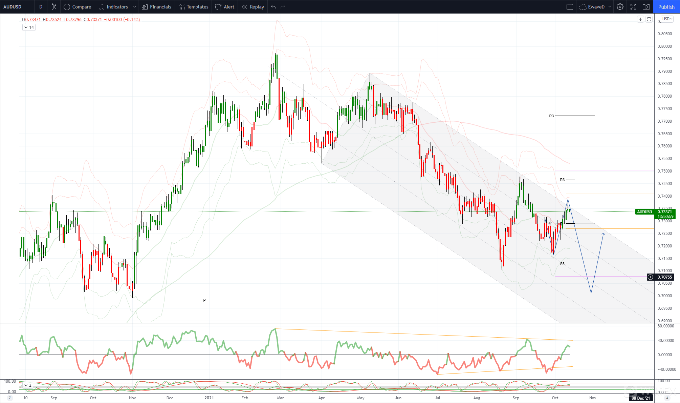Start Bar Replay mode
680x403 pixels.
(x=253, y=7)
